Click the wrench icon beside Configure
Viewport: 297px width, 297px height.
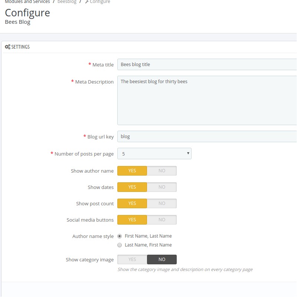point(87,2)
